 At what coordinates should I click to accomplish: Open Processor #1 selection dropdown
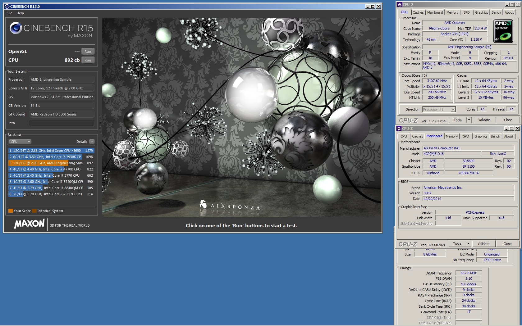click(439, 110)
